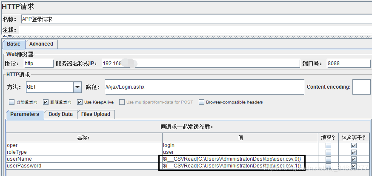Toggle the 跟随重定向 checkbox

pos(46,102)
